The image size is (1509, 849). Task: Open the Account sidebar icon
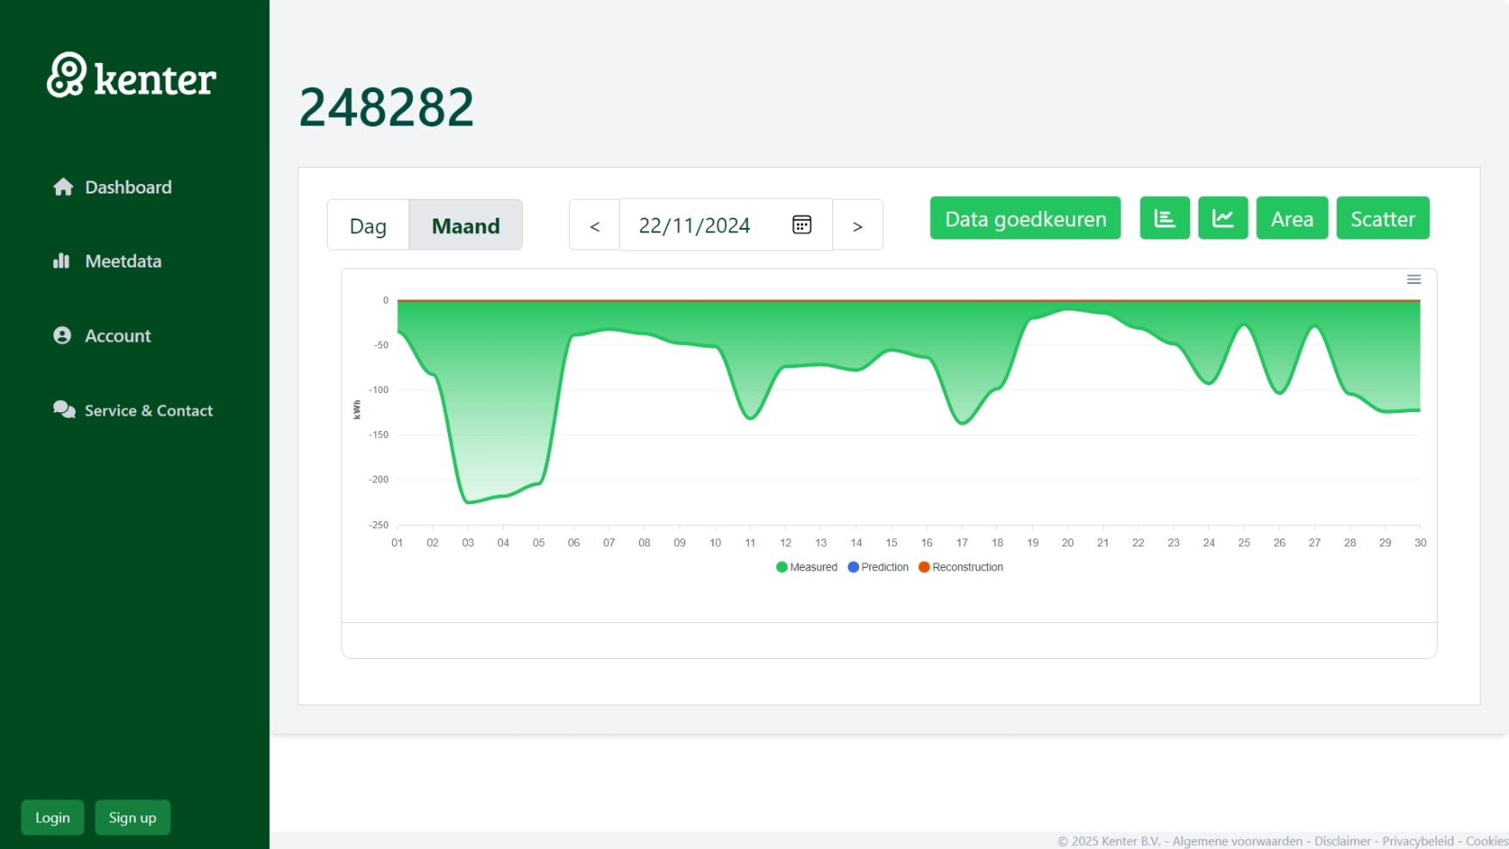coord(61,335)
